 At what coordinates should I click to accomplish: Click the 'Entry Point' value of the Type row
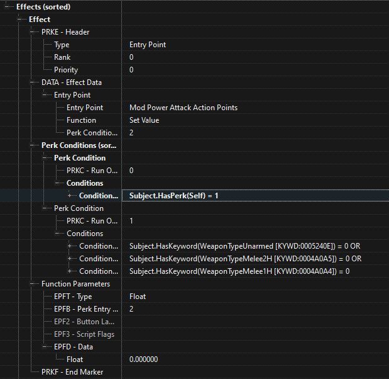pyautogui.click(x=148, y=45)
